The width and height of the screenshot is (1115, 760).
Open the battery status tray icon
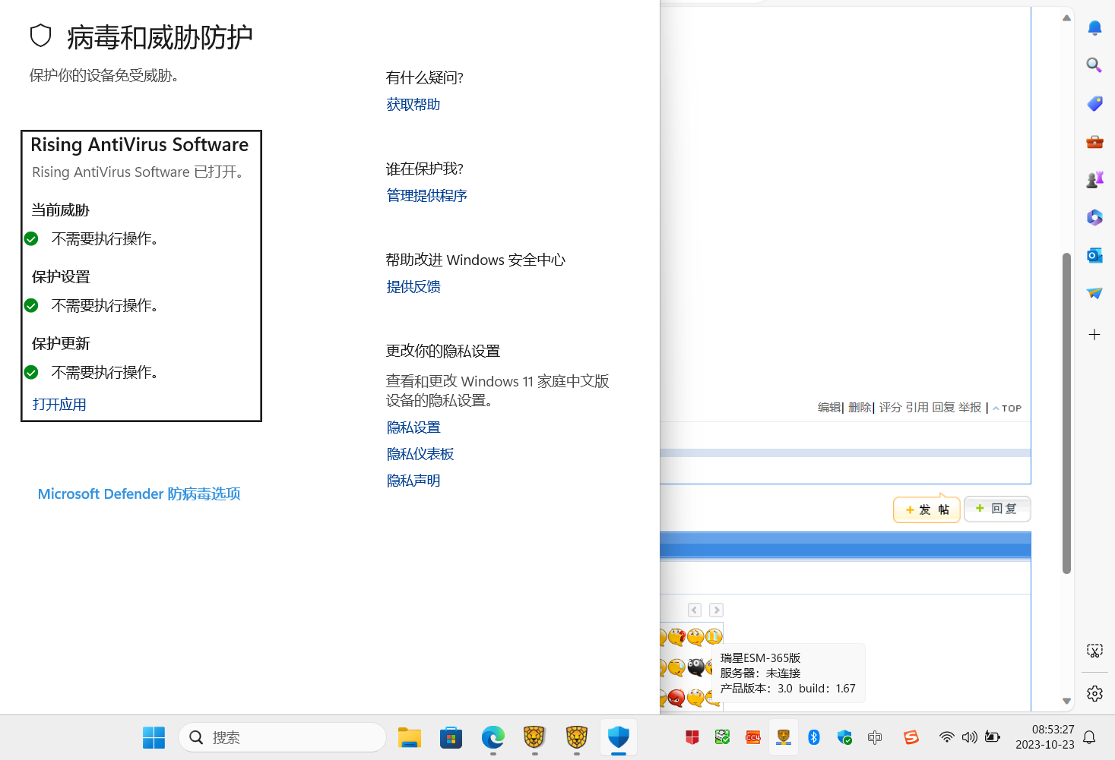(x=993, y=737)
